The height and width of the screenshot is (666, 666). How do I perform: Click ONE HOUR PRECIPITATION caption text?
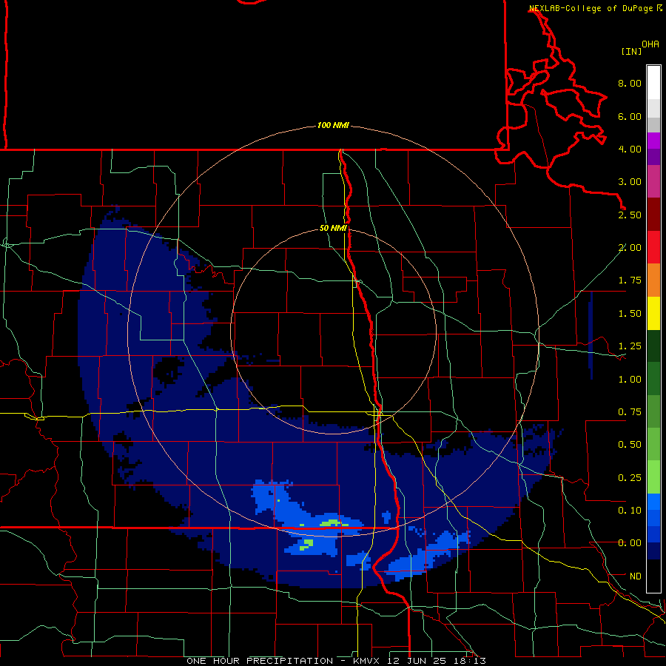260,661
